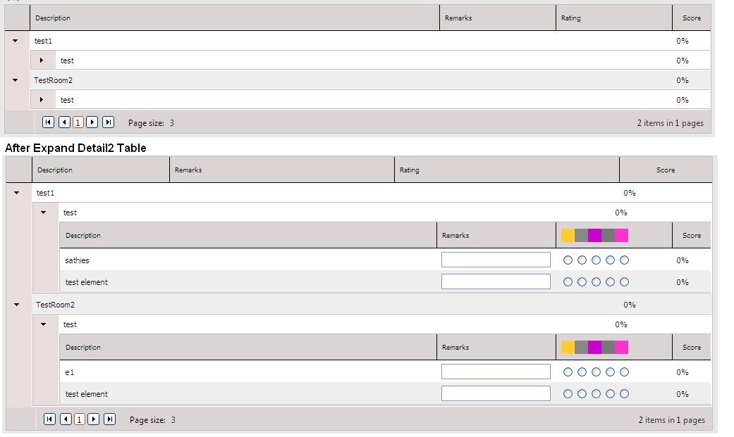734x437 pixels.
Task: Click page number 1 in bottom pager
Action: point(80,419)
